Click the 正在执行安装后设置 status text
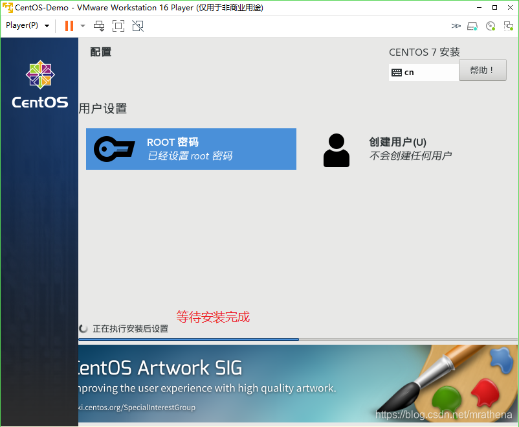This screenshot has width=519, height=427. (x=131, y=329)
